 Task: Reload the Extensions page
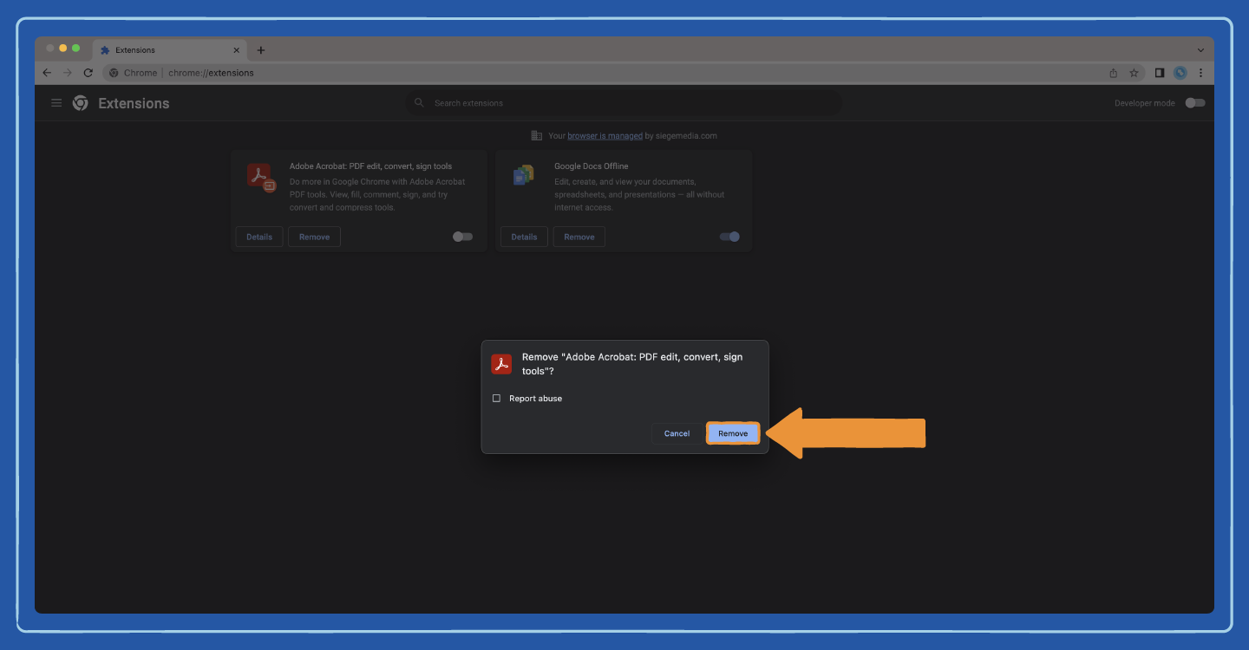point(88,73)
